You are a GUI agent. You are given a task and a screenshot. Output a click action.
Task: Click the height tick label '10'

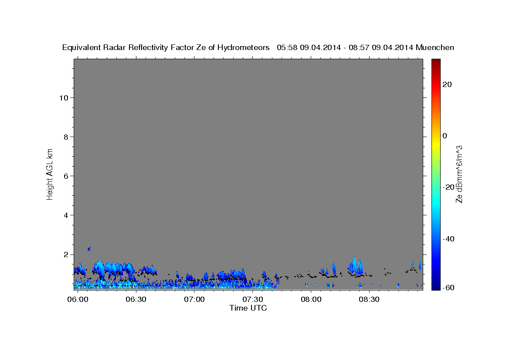click(65, 98)
